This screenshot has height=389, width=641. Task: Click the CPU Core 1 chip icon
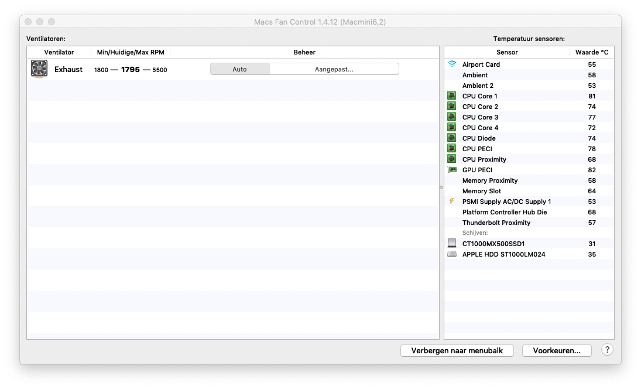tap(452, 95)
